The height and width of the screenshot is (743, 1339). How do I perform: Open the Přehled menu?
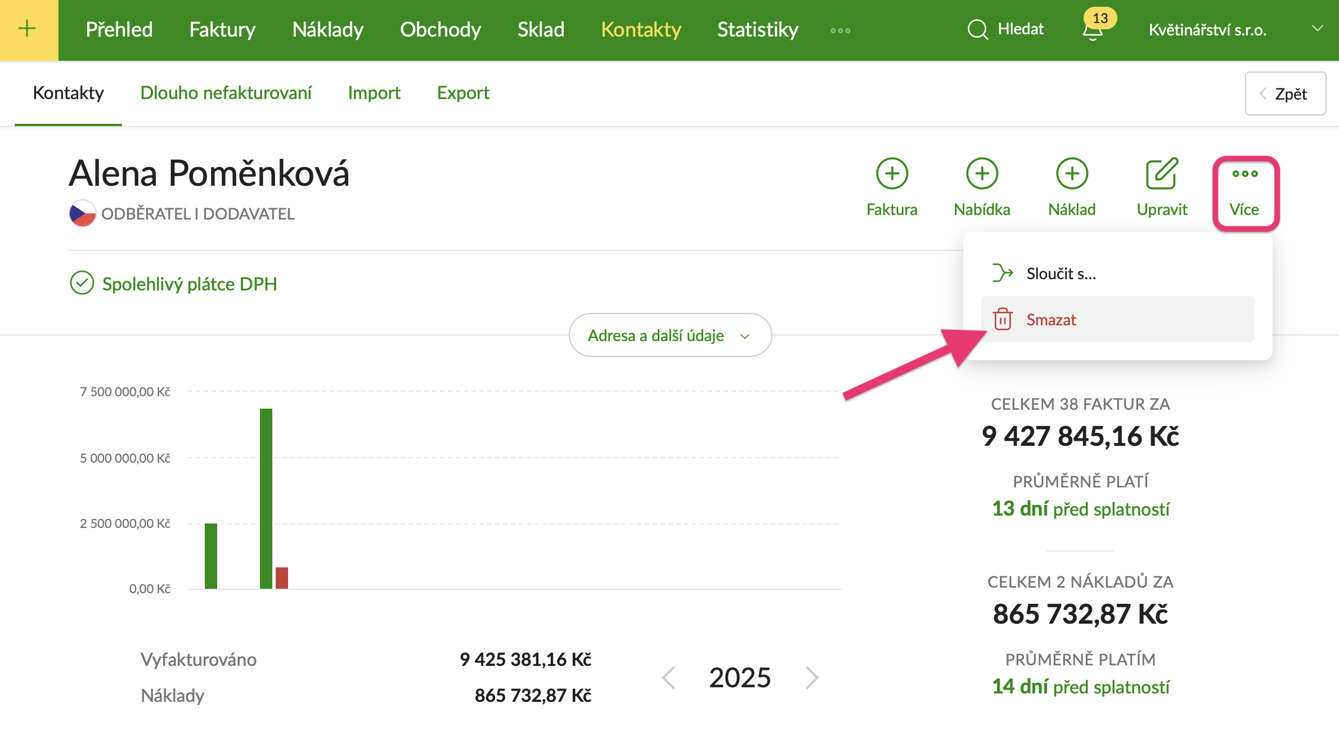click(x=119, y=30)
